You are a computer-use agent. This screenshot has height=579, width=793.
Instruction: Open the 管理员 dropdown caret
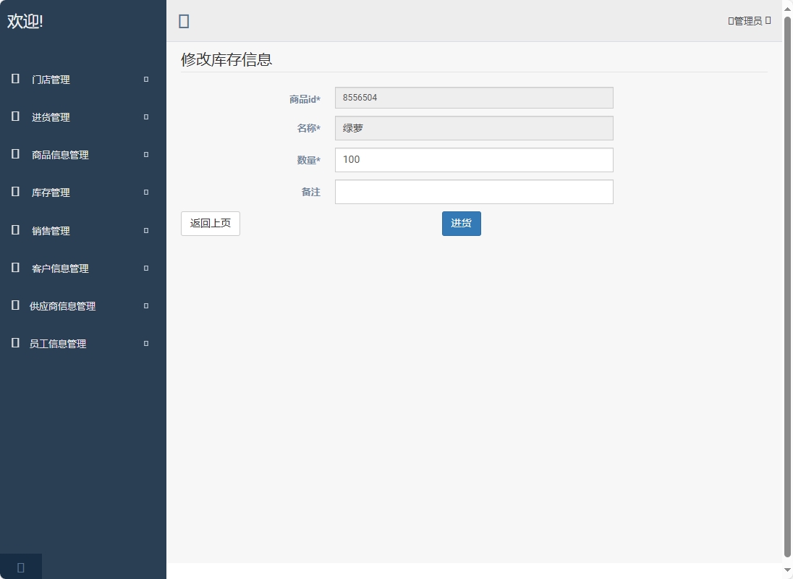768,20
